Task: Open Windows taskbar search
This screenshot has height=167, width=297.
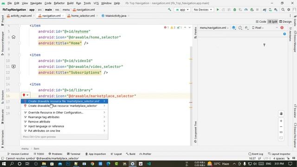Action: point(12,164)
